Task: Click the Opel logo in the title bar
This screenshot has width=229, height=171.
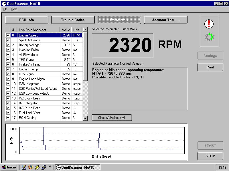Action: (4, 4)
